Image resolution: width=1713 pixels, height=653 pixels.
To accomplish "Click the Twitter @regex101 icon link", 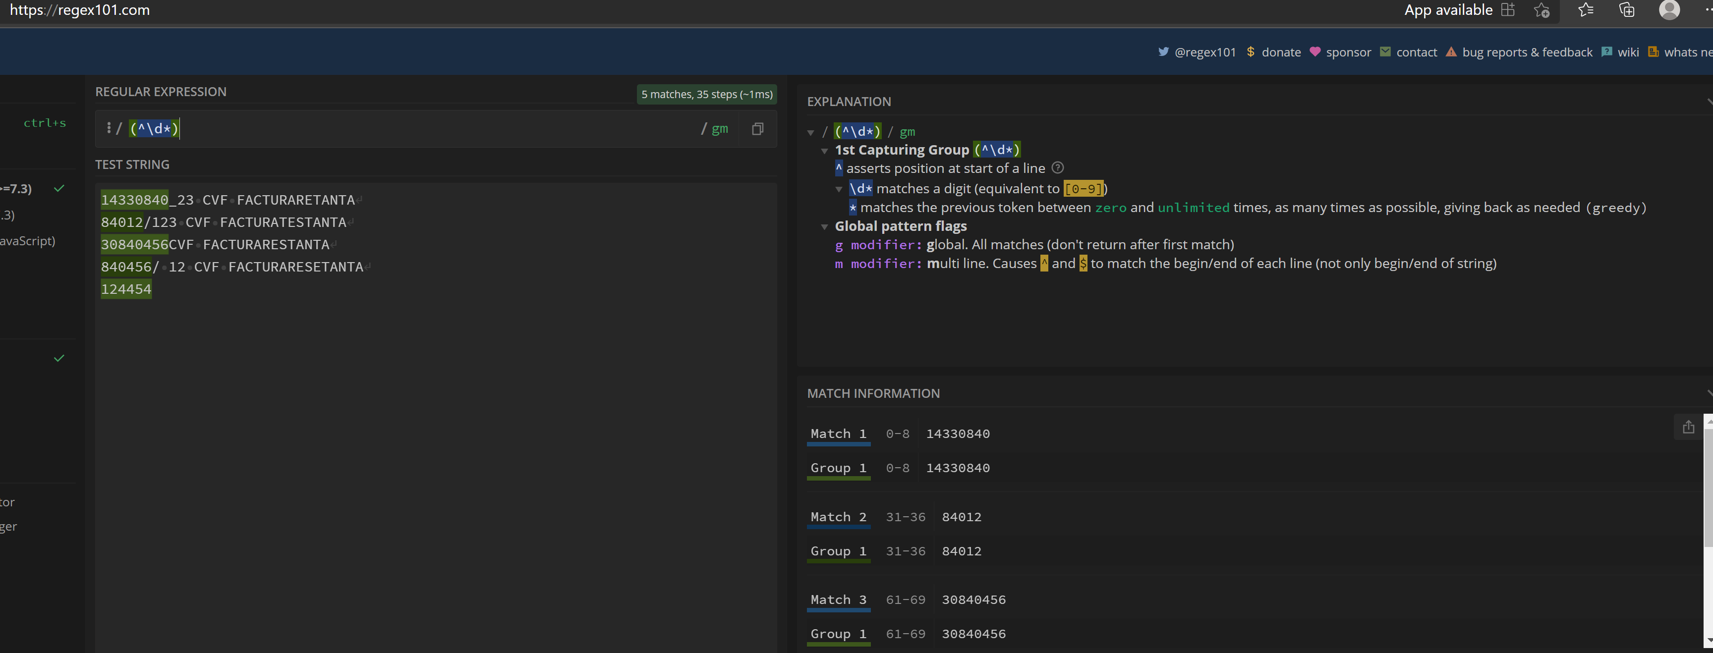I will point(1161,52).
